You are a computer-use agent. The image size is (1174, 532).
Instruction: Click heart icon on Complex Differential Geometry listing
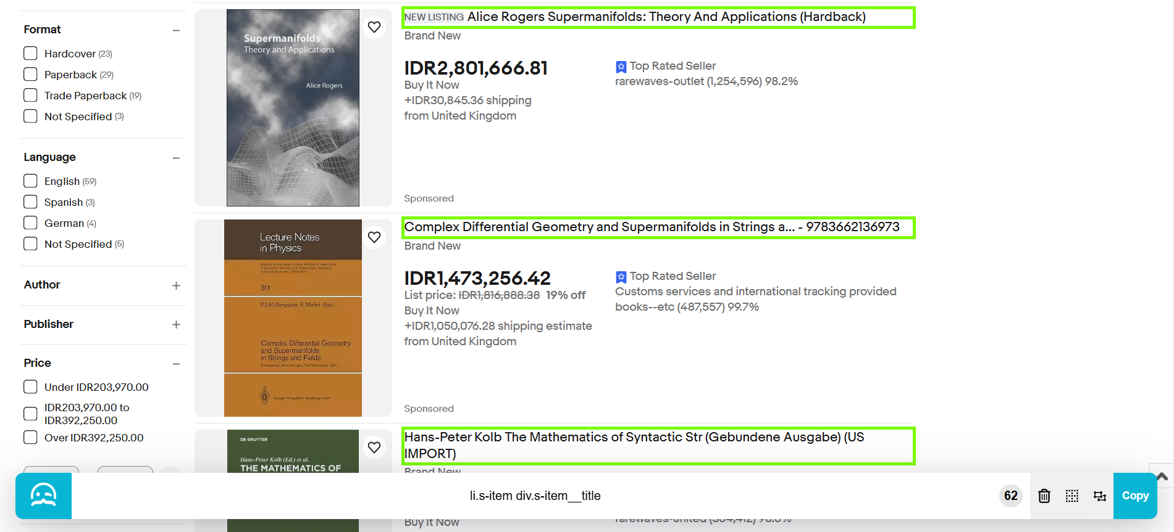[374, 237]
